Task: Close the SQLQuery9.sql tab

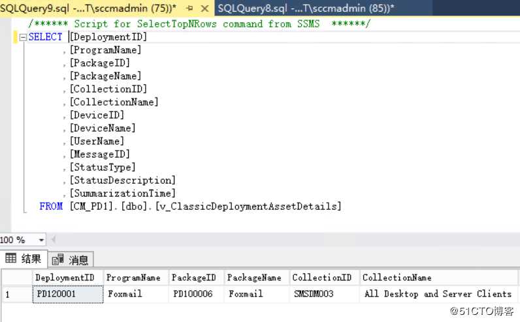Action: 205,8
